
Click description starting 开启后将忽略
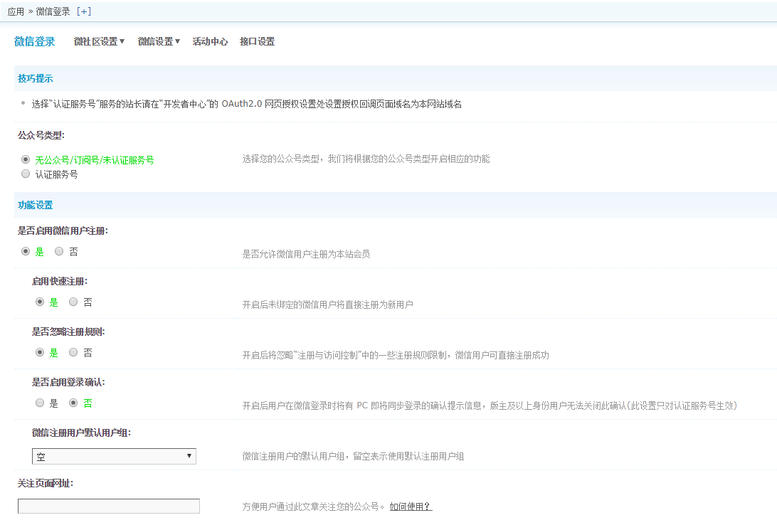(396, 355)
